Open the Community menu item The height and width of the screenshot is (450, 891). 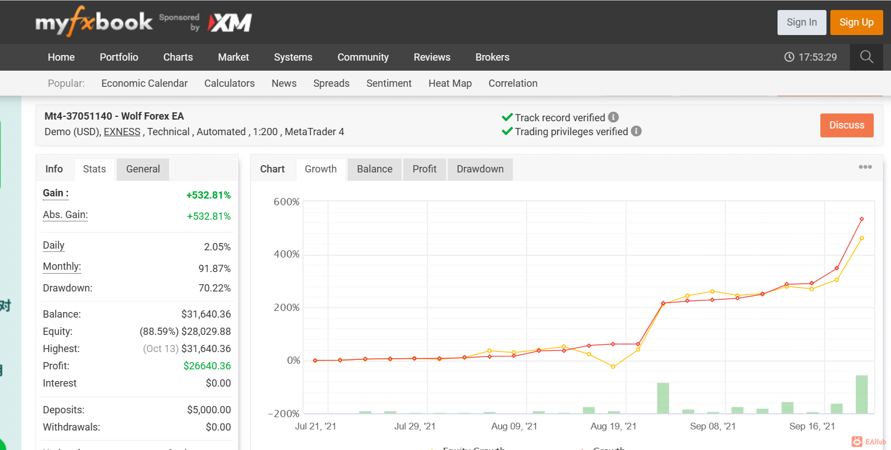363,57
